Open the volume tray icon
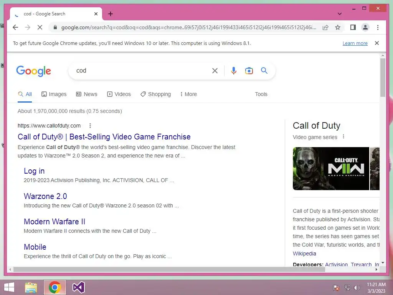393x295 pixels. (x=357, y=288)
